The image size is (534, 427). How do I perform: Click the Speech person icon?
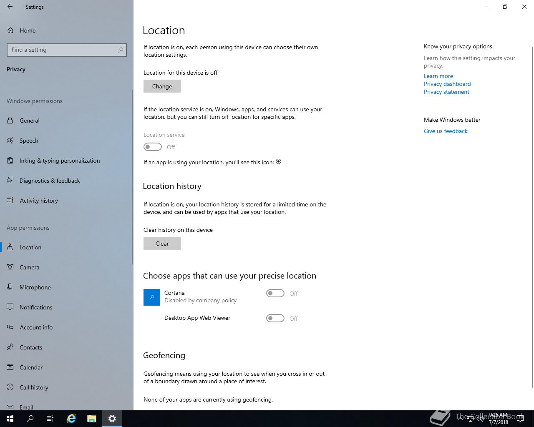(10, 141)
